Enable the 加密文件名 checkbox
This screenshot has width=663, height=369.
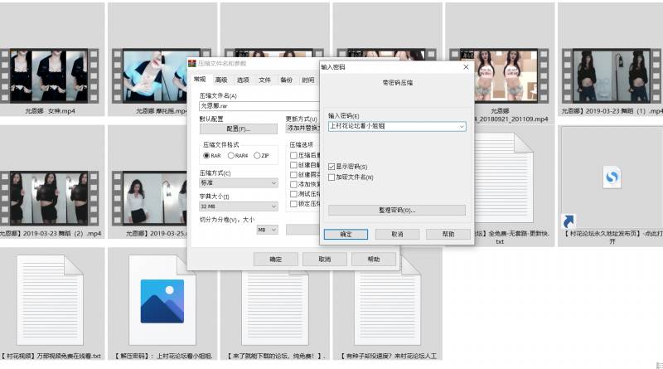tap(331, 177)
